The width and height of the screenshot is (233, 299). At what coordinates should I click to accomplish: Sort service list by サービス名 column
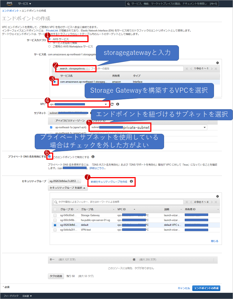(66, 76)
